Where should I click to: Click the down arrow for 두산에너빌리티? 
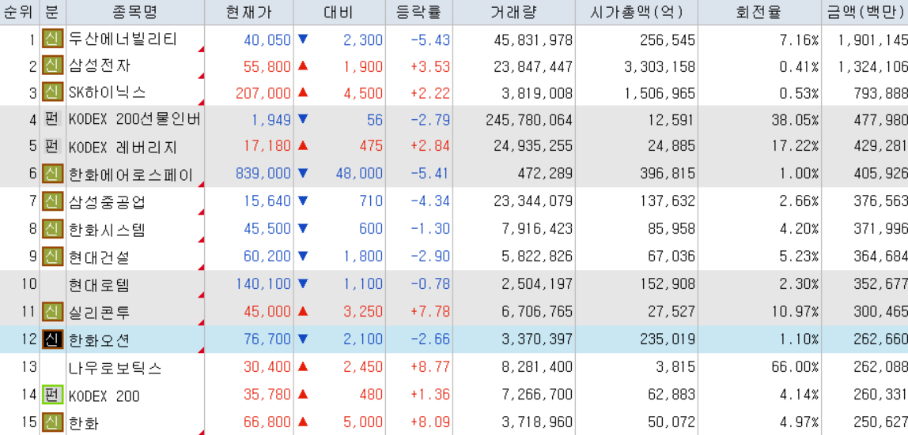click(302, 39)
